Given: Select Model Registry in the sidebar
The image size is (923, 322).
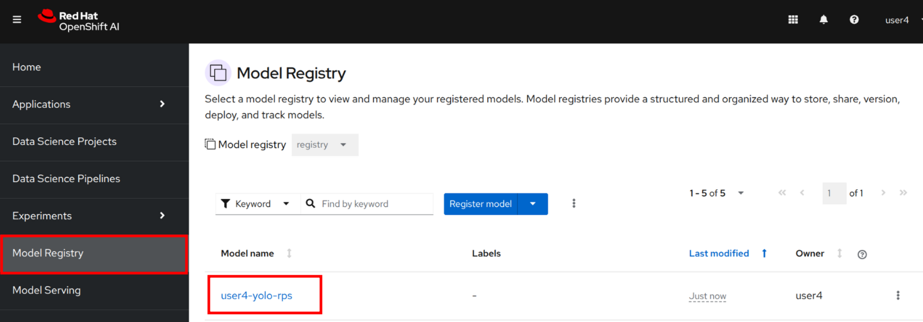Looking at the screenshot, I should (x=95, y=253).
